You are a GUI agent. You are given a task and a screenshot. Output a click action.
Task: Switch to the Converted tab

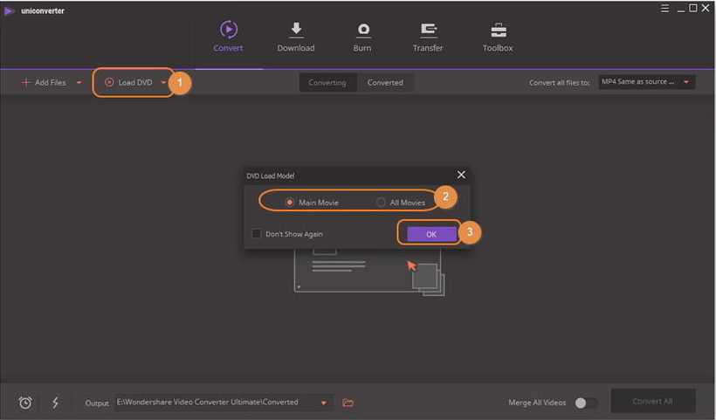coord(385,83)
